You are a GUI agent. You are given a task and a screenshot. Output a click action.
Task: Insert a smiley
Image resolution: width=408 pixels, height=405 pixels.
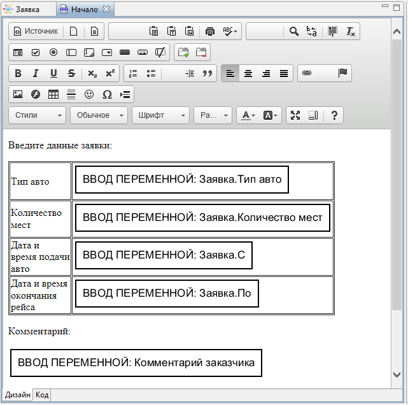(89, 94)
